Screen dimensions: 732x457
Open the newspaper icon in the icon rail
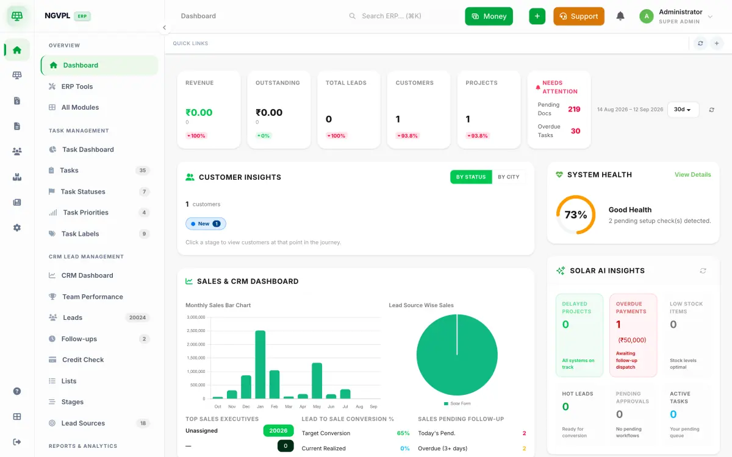pyautogui.click(x=17, y=202)
